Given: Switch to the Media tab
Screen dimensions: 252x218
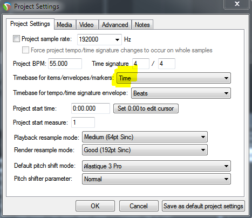Looking at the screenshot, I should [x=64, y=25].
